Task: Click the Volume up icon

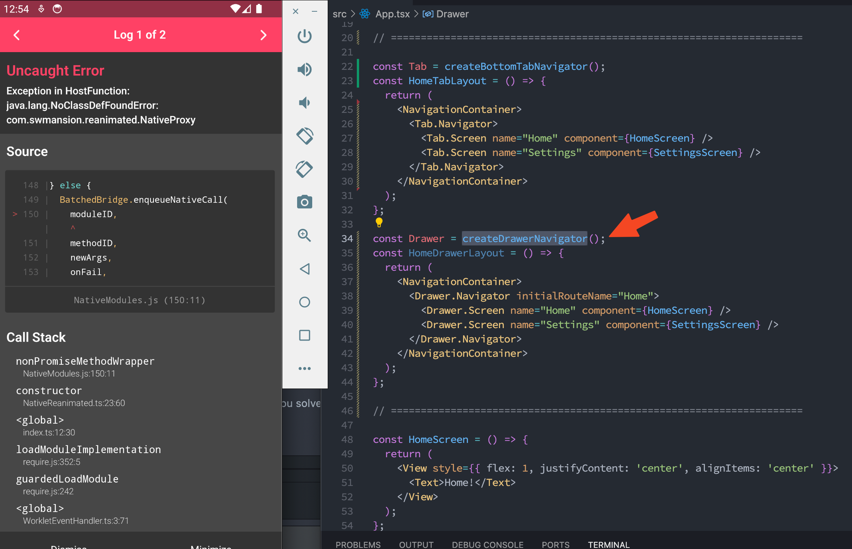Action: coord(304,69)
